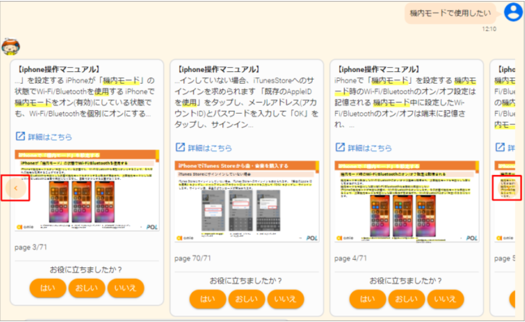The width and height of the screenshot is (525, 322).
Task: Click the left carousel arrow
Action: point(16,188)
